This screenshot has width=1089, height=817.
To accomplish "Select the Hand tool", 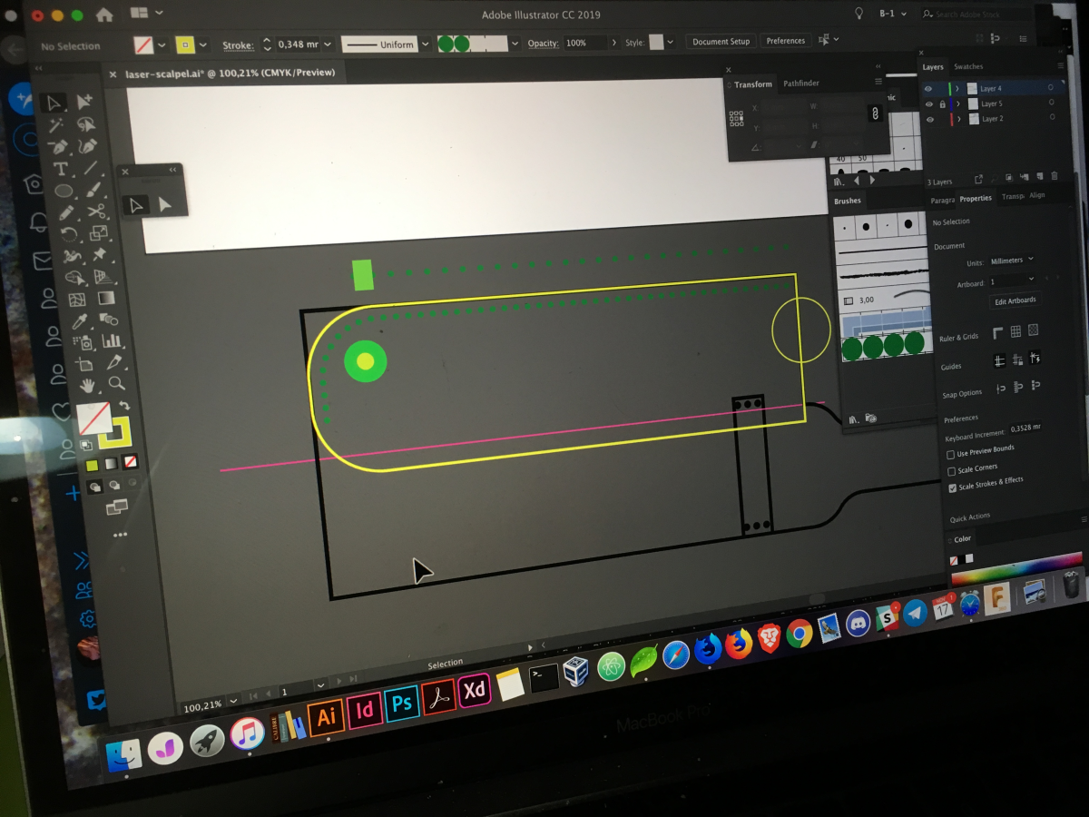I will coord(87,386).
